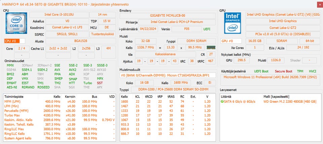Click the Turbo feature label
This screenshot has height=144, width=323.
[87, 83]
